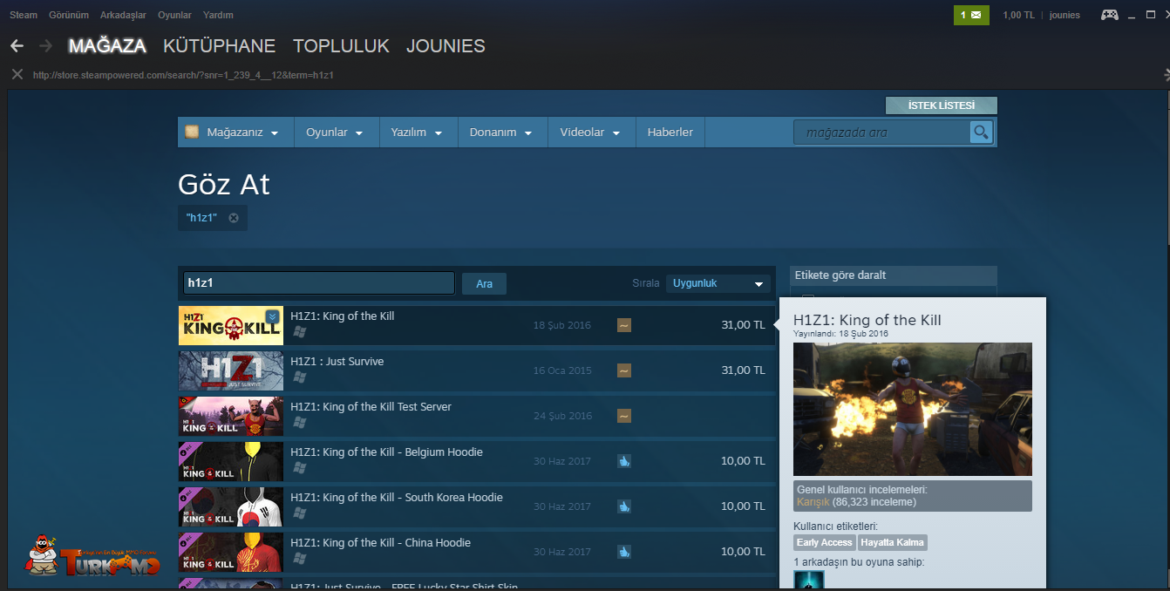Open Belgium Hoodie DLC result

click(x=477, y=461)
